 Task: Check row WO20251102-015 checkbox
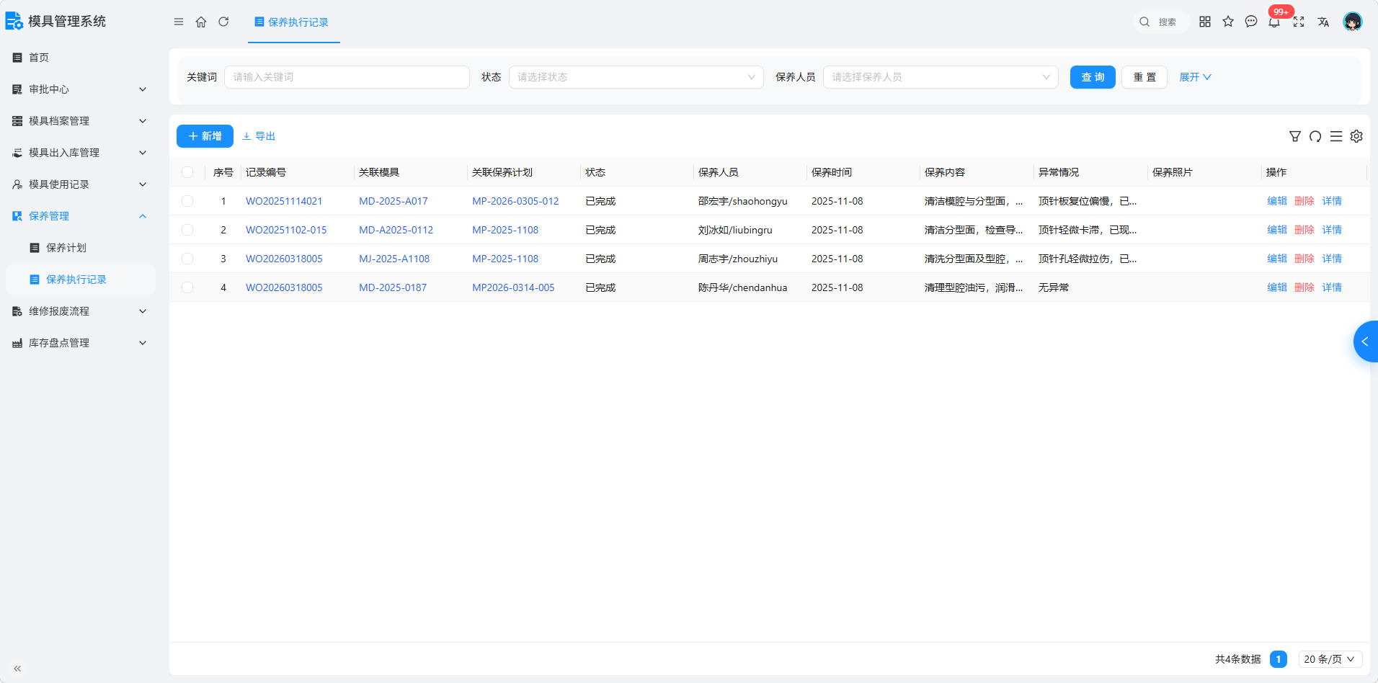(x=187, y=230)
